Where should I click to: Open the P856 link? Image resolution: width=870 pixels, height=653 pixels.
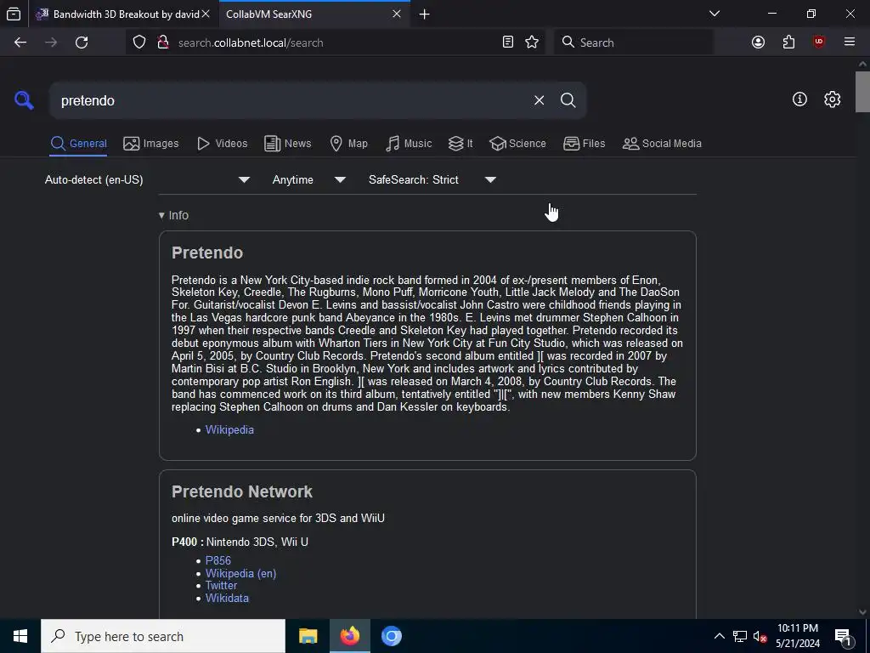pos(218,560)
